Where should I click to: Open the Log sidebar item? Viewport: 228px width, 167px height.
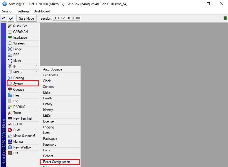(x=16, y=101)
